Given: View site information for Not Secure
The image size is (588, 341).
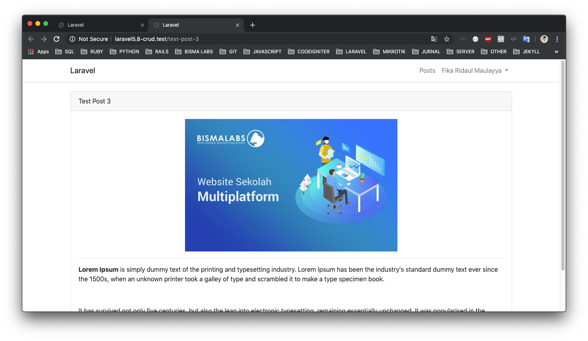Looking at the screenshot, I should point(89,39).
